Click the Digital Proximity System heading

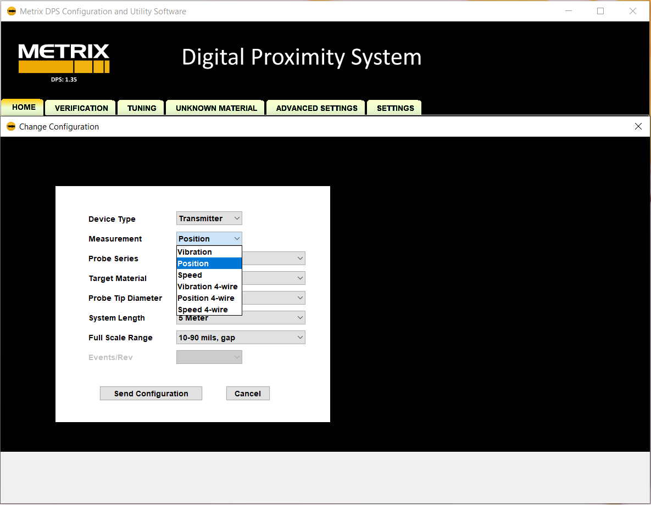click(x=302, y=57)
